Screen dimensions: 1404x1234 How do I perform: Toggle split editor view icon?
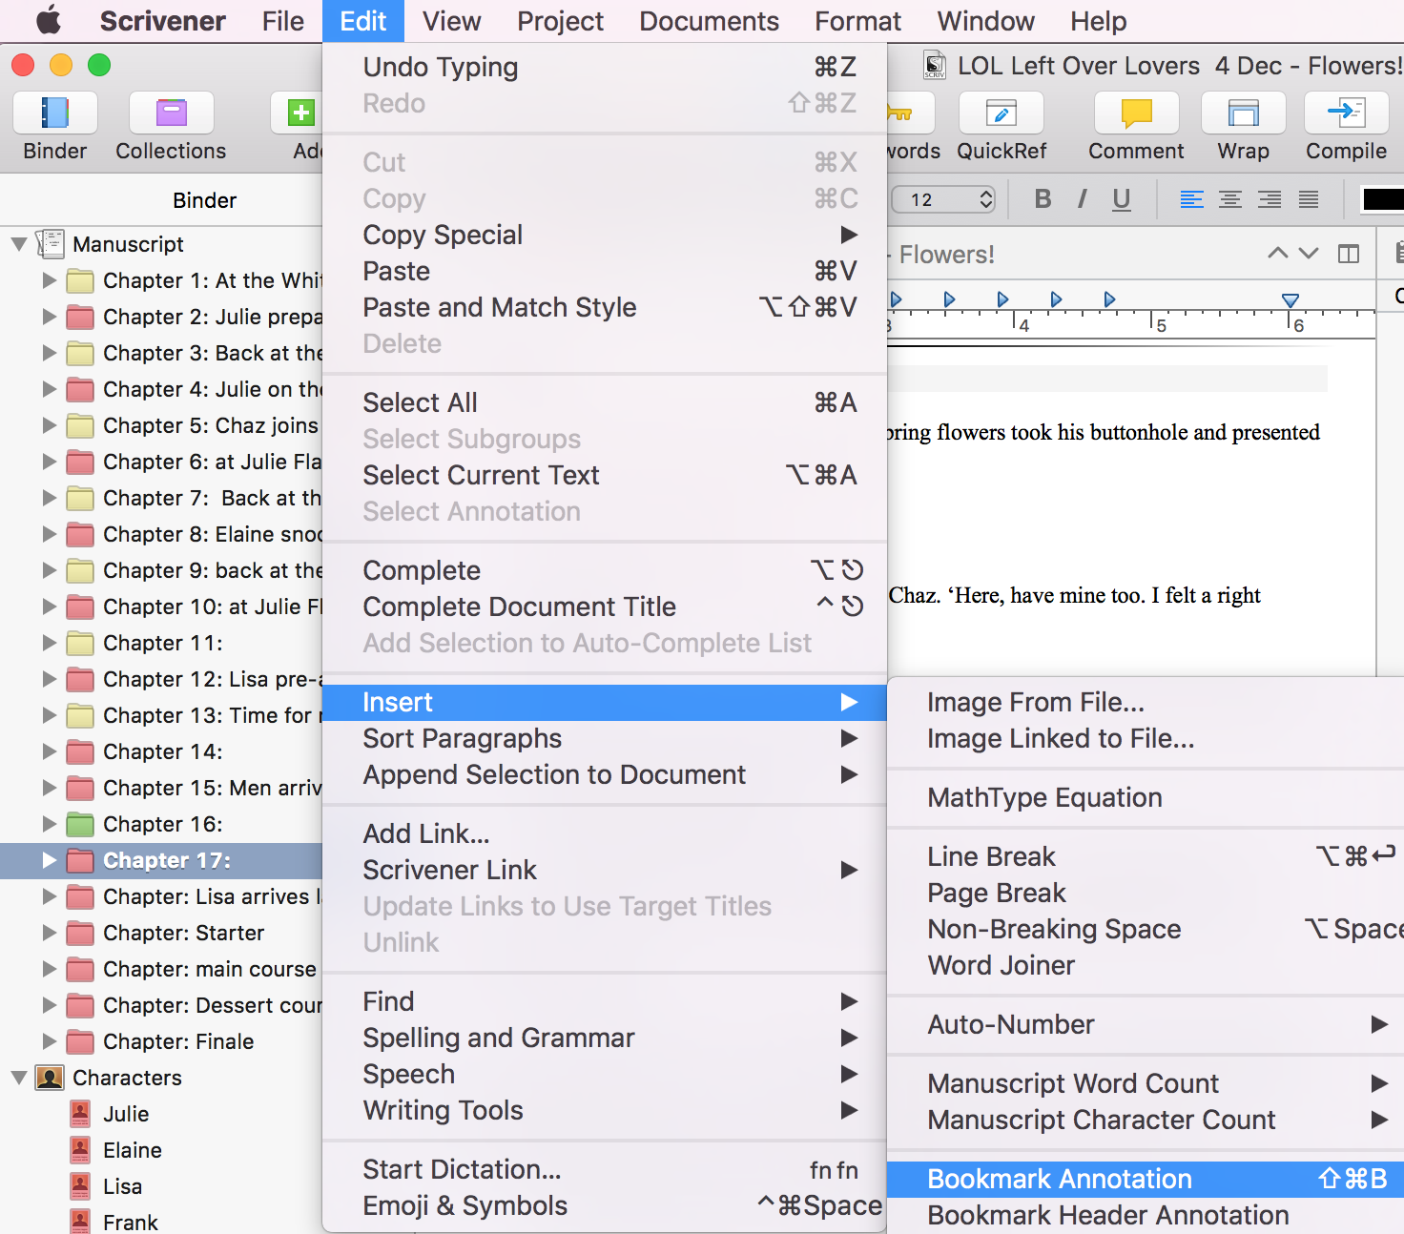point(1349,254)
